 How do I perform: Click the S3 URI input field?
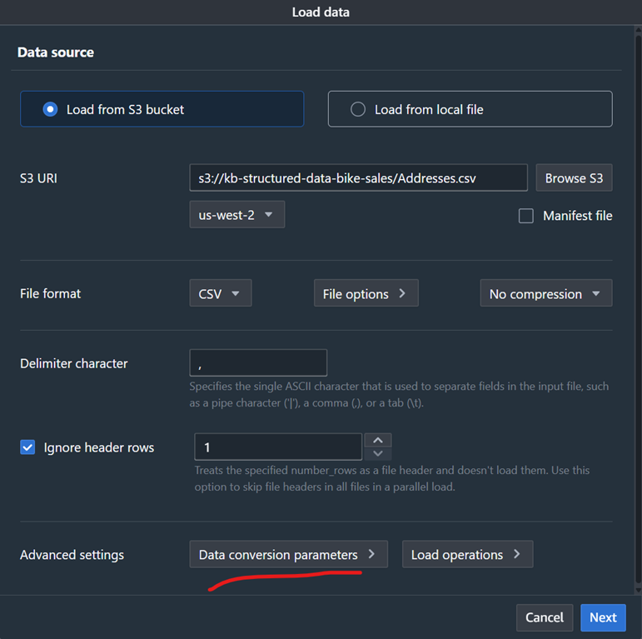click(358, 177)
